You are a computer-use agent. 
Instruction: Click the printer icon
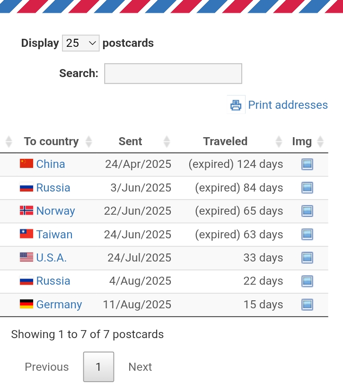[x=236, y=105]
